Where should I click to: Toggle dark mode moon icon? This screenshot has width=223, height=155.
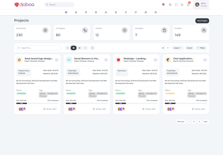click(x=182, y=5)
